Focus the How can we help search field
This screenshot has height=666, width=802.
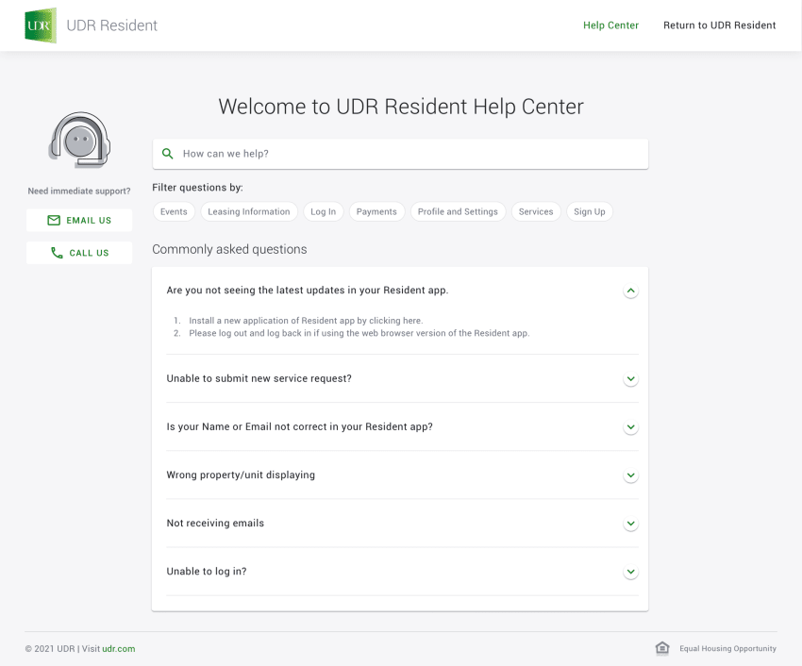click(x=400, y=154)
